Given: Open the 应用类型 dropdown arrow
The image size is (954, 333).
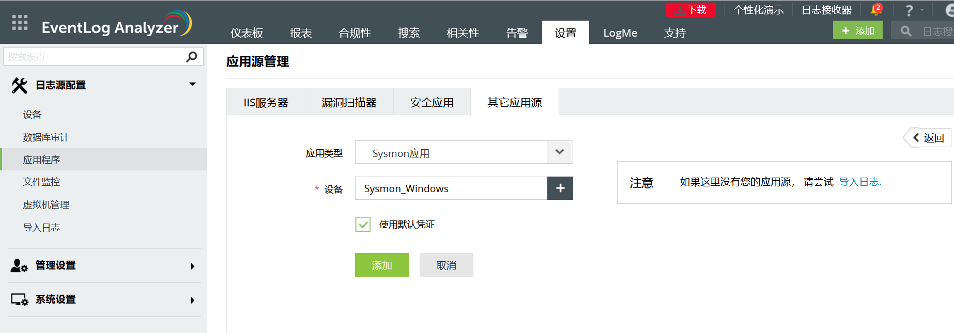Looking at the screenshot, I should 560,152.
